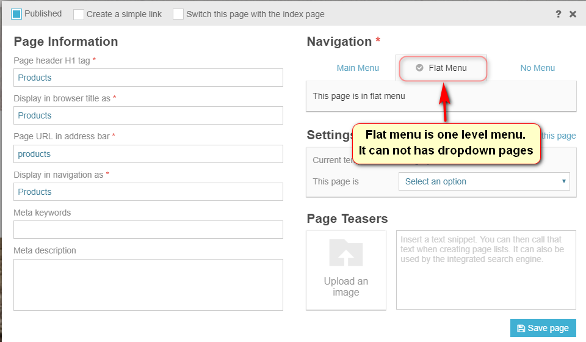The width and height of the screenshot is (586, 342).
Task: Close the page settings dialog
Action: (x=573, y=14)
